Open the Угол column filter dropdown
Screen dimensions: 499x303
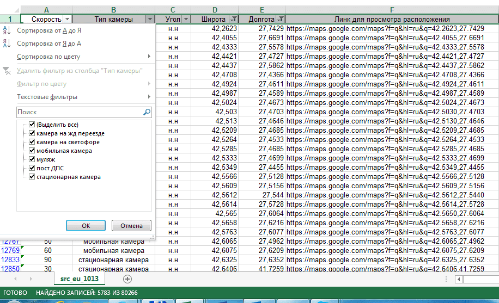[x=186, y=19]
